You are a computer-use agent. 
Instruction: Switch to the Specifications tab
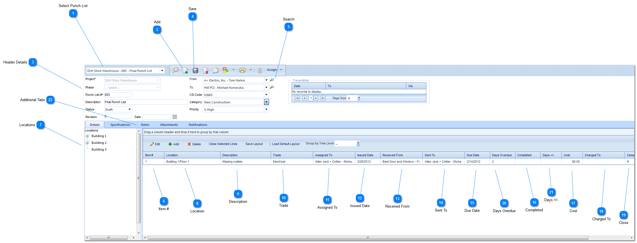coord(120,125)
